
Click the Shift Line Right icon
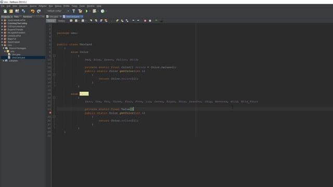(x=138, y=21)
